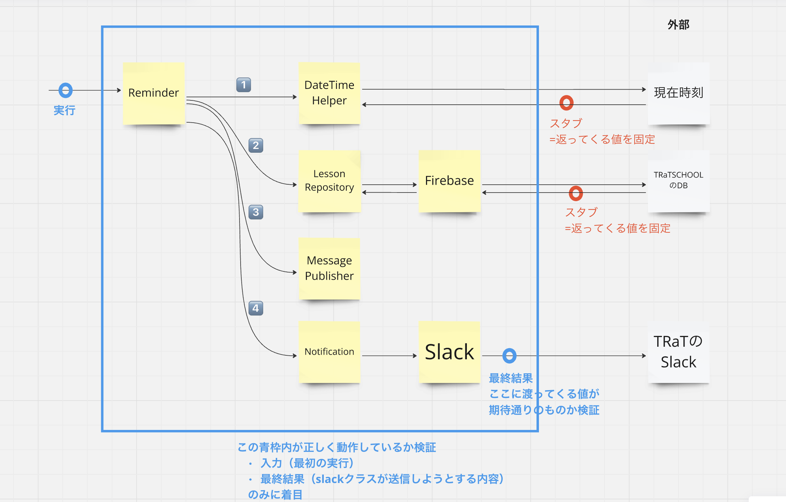
Task: Click the number 1 badge icon
Action: (243, 85)
